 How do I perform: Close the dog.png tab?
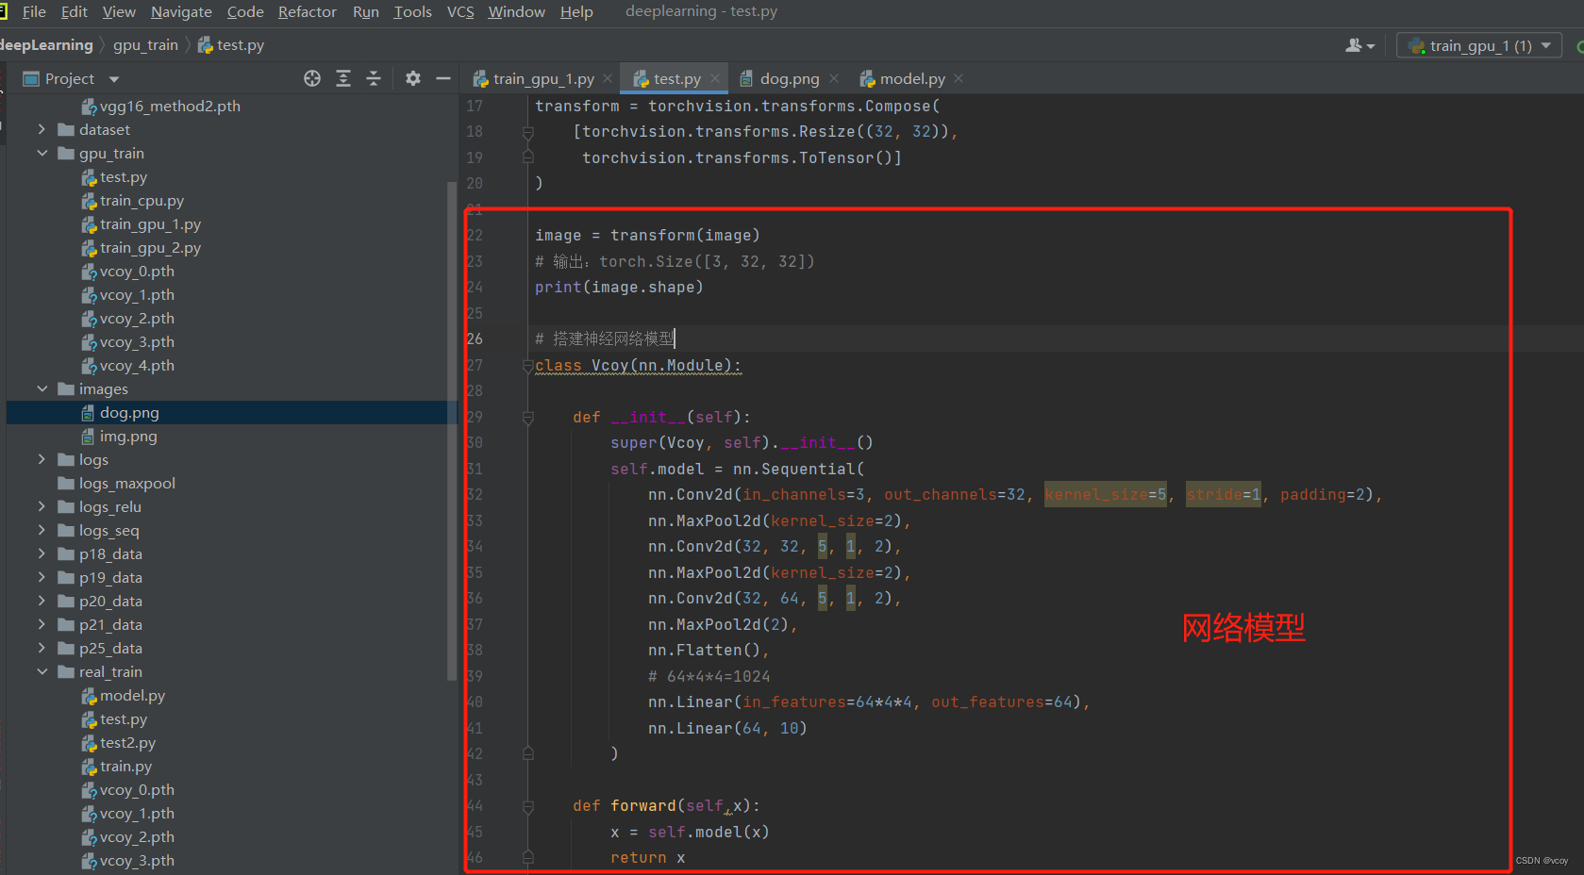pyautogui.click(x=834, y=78)
